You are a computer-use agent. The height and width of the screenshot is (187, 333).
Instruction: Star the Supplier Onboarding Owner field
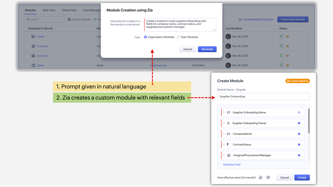click(x=299, y=123)
